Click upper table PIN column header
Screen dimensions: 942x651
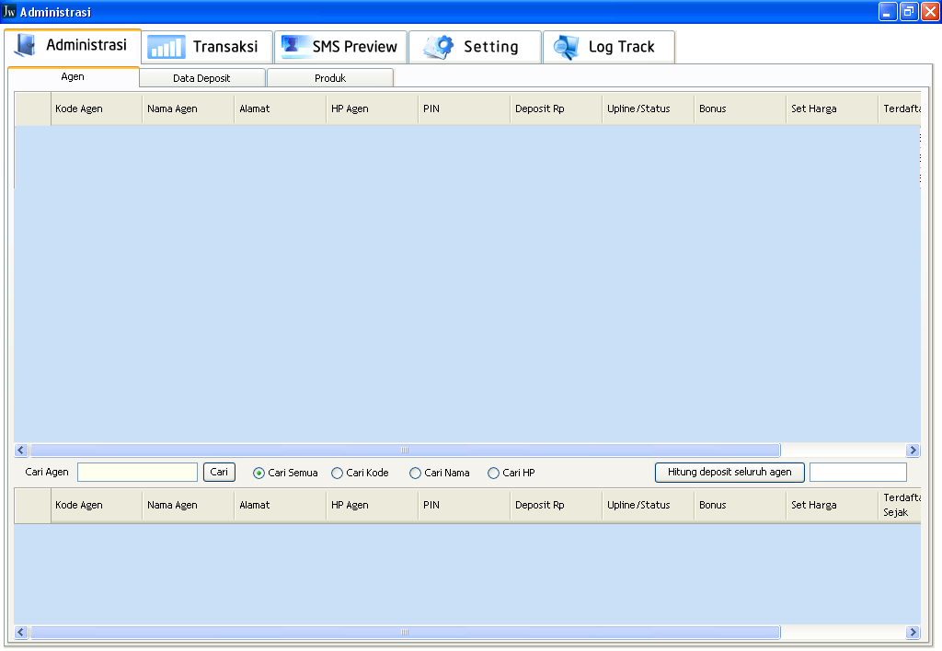pos(464,108)
